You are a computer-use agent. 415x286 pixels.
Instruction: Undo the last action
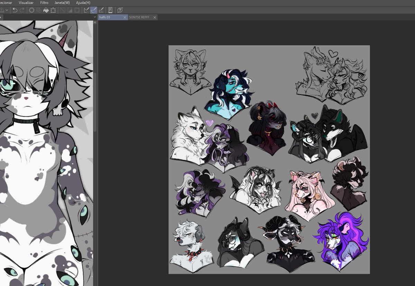point(15,10)
